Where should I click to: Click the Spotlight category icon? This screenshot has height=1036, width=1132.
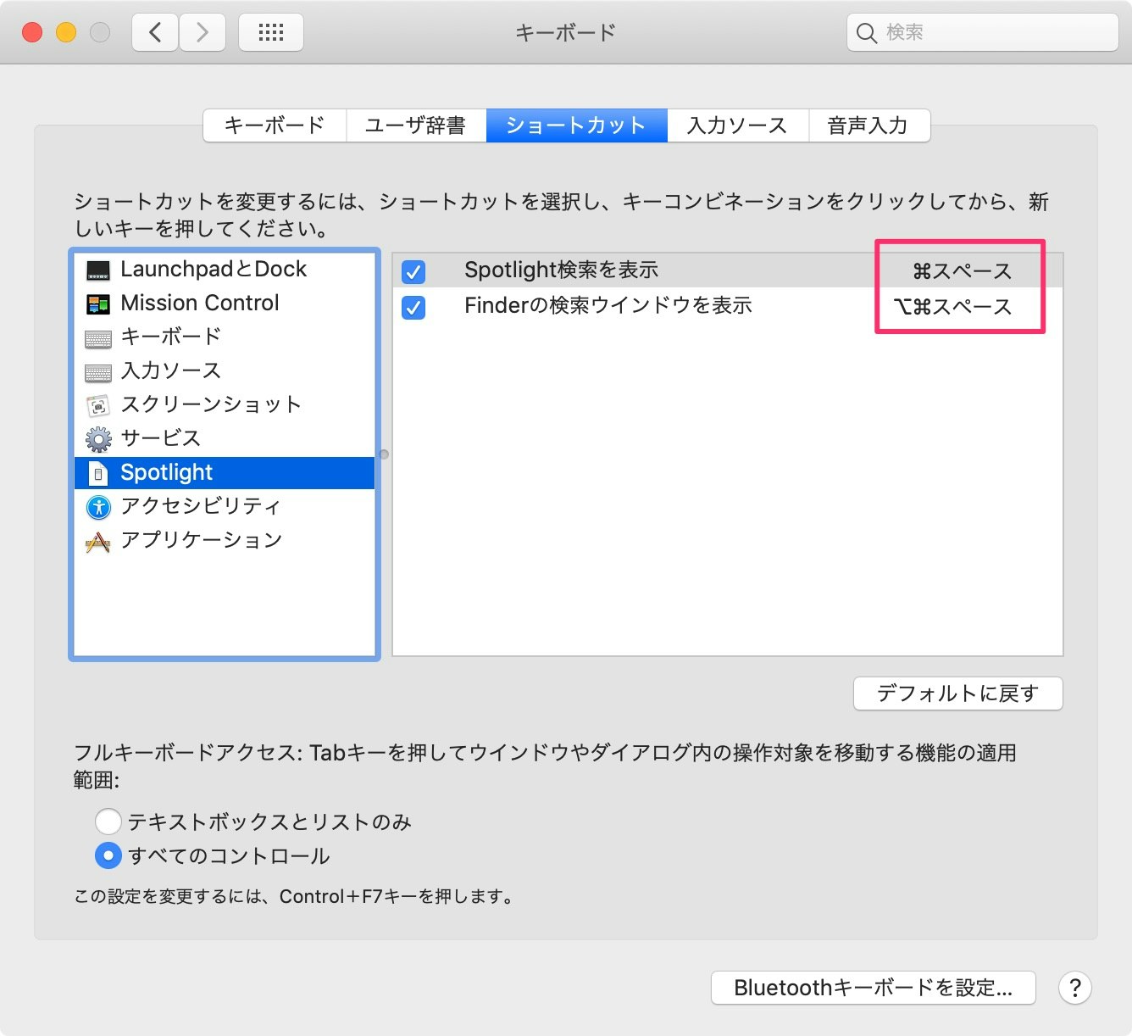click(x=98, y=473)
